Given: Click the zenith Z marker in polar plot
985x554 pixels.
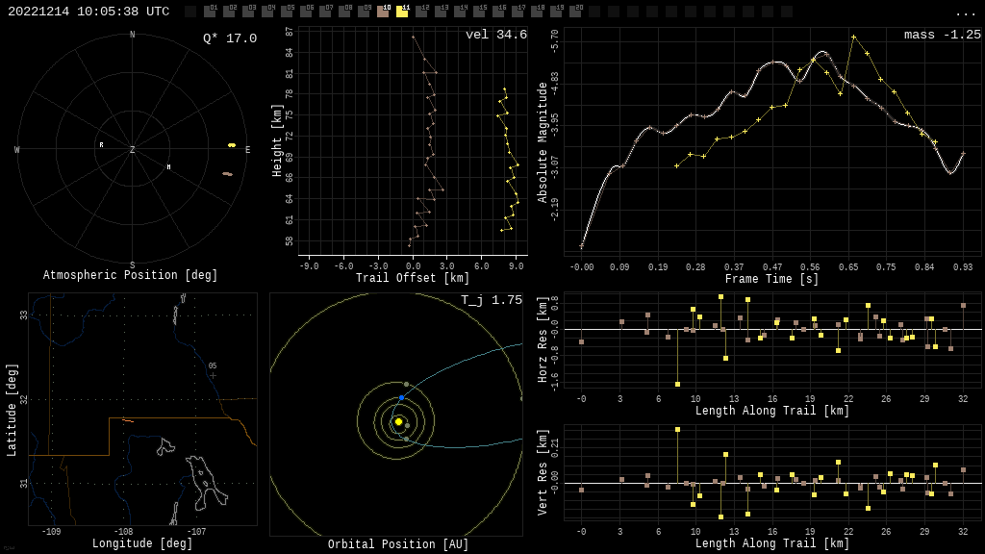Looking at the screenshot, I should [132, 149].
